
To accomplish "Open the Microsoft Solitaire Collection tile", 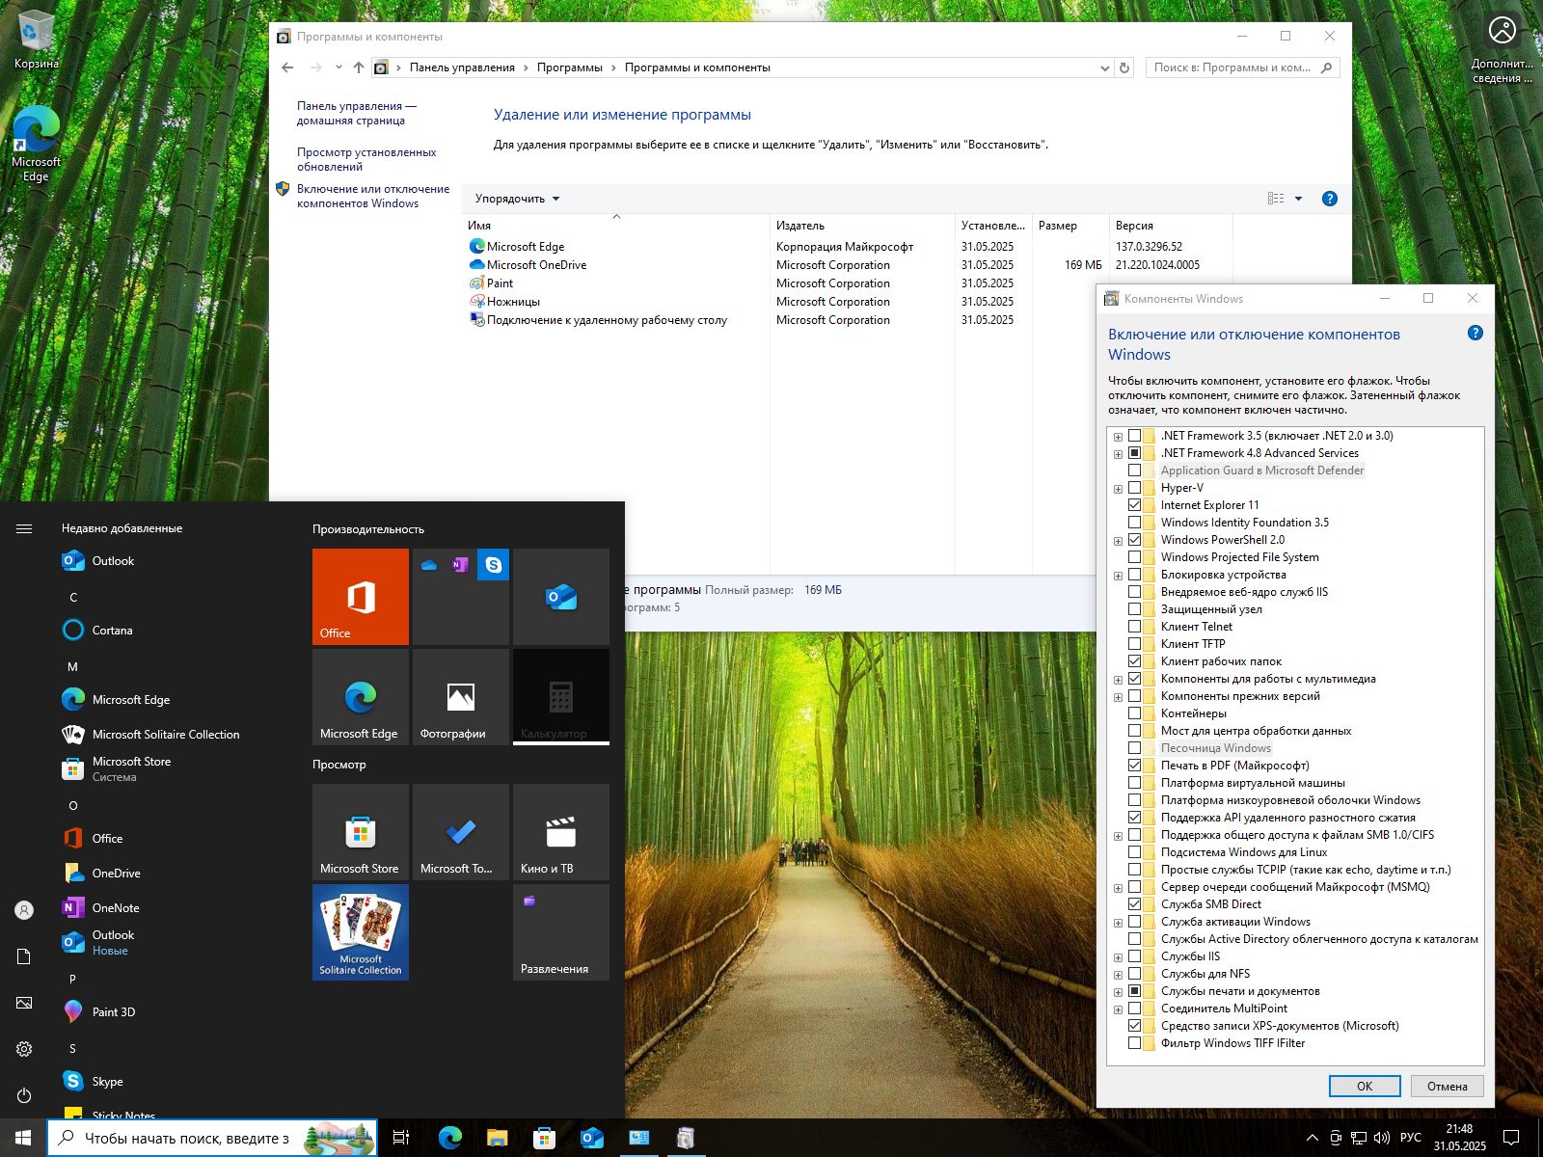I will (360, 931).
